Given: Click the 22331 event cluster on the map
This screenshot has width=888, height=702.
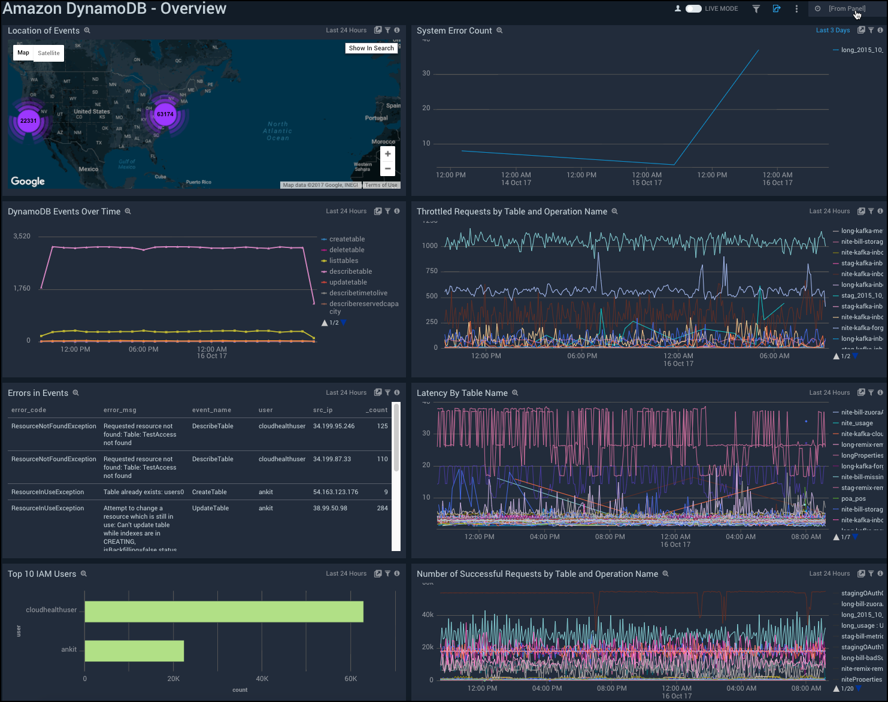Looking at the screenshot, I should (x=28, y=120).
